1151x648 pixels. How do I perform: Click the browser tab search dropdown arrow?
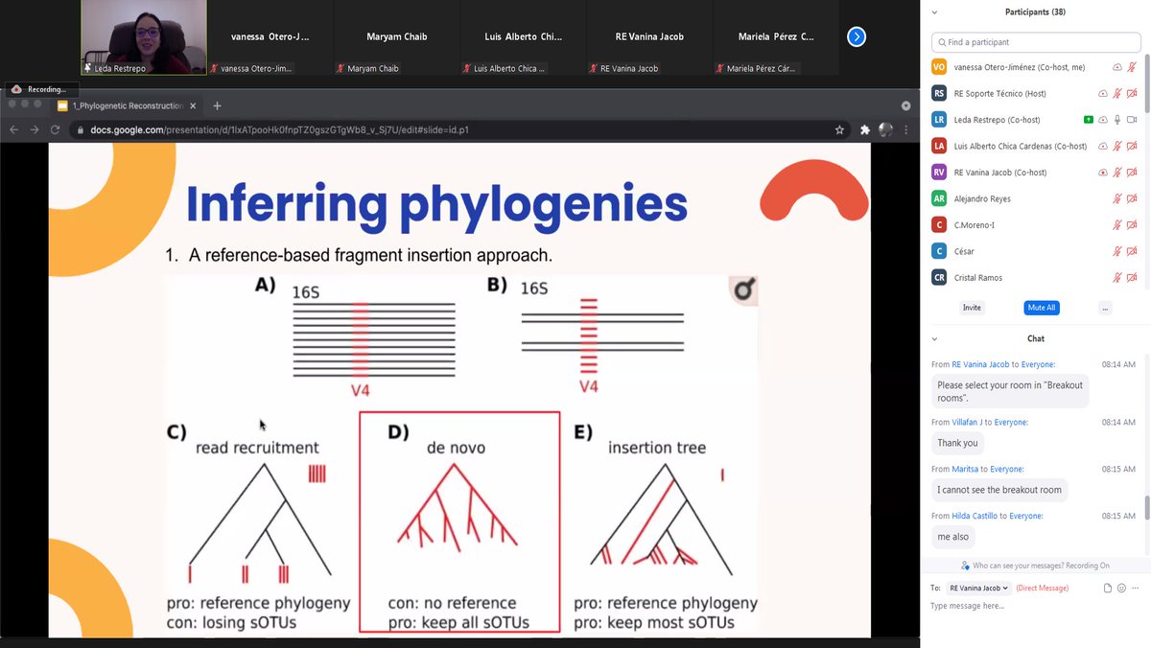click(x=905, y=105)
